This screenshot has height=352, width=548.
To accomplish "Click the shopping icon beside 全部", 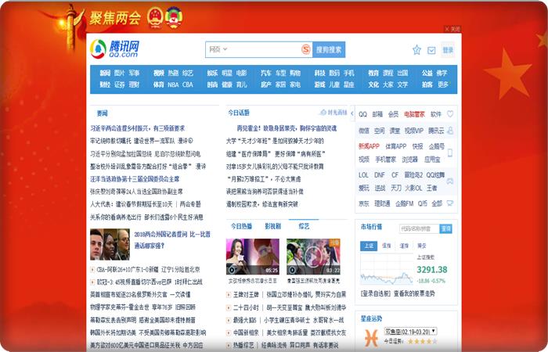I will 450,203.
